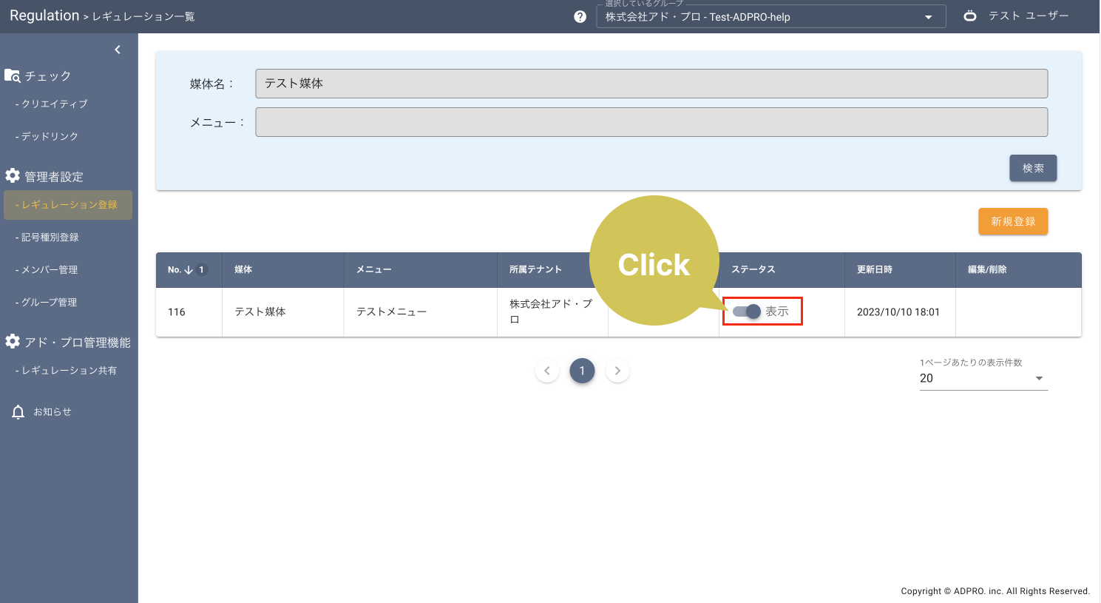Click the stopwatch icon near テスト ユーザー
The height and width of the screenshot is (603, 1101).
pos(971,15)
